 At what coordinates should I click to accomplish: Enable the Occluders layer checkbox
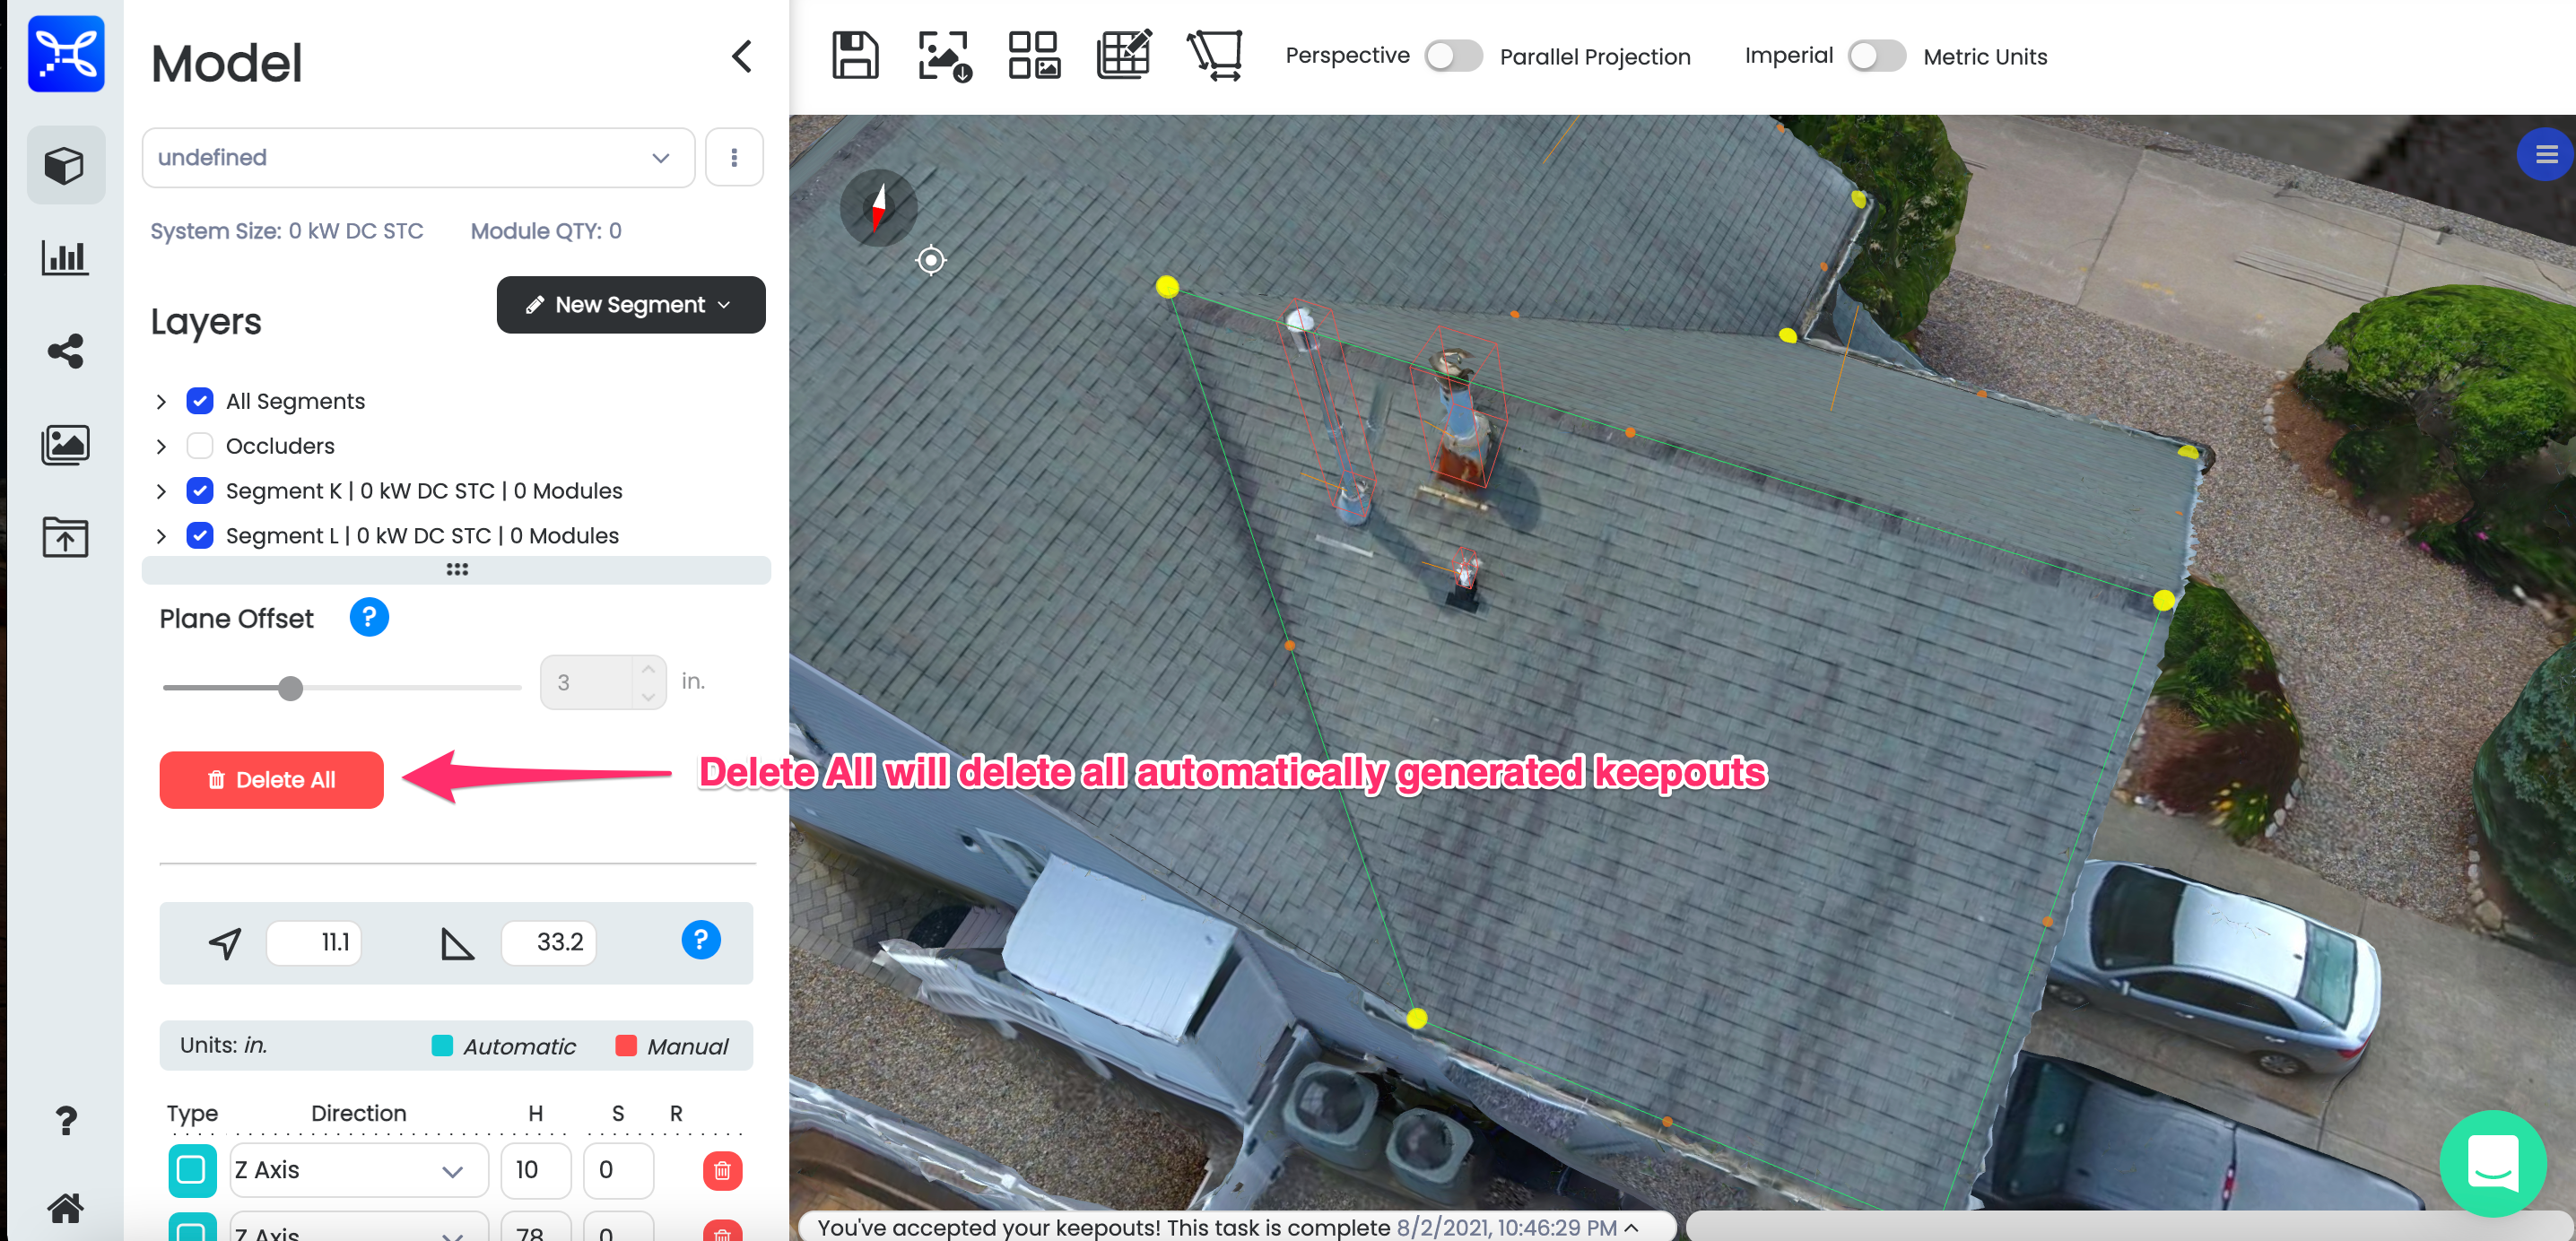coord(200,446)
